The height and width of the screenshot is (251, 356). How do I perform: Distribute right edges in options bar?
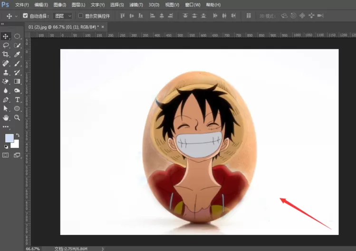(x=233, y=16)
